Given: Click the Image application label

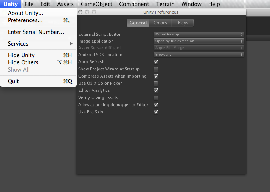Looking at the screenshot, I should 96,41.
